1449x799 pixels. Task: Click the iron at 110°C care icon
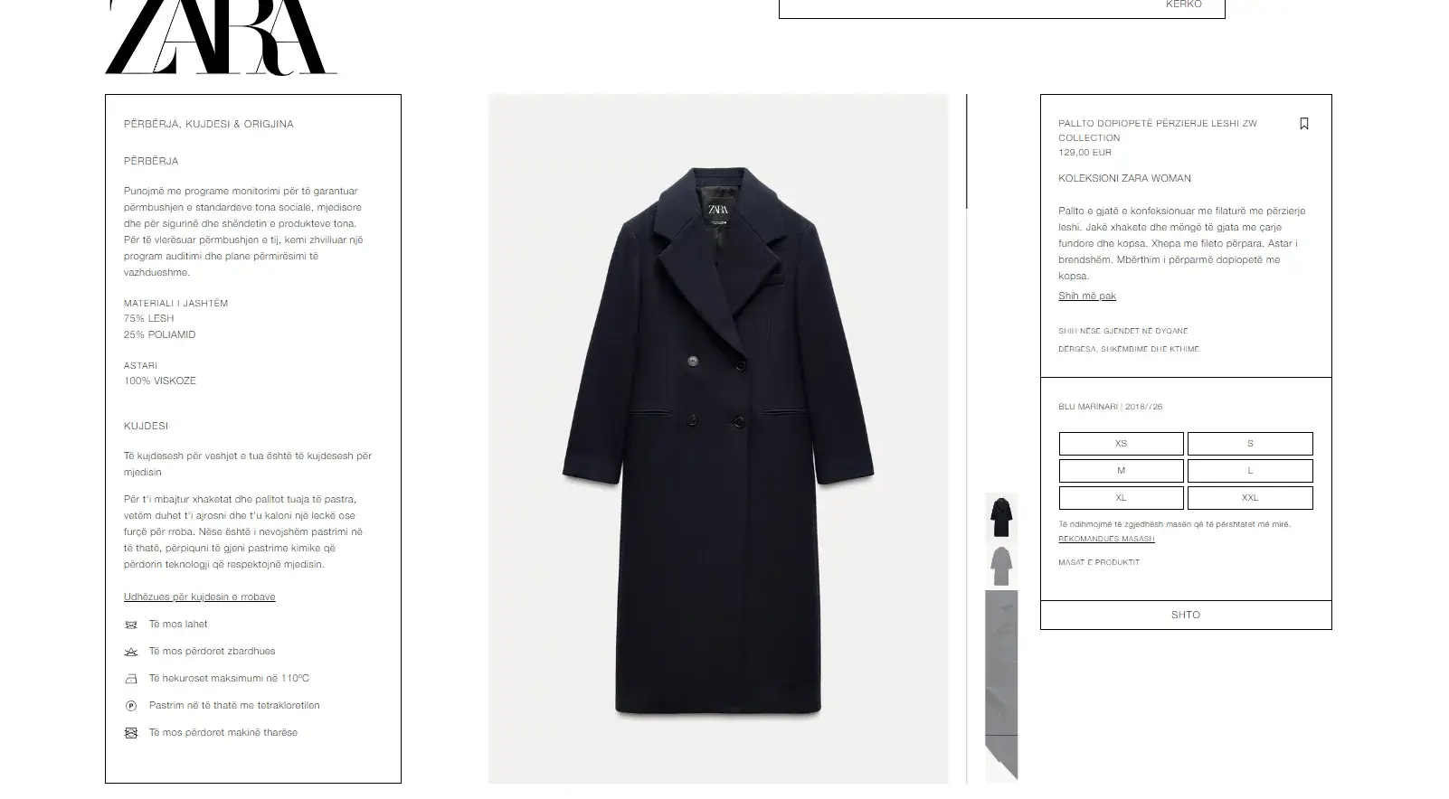click(131, 679)
